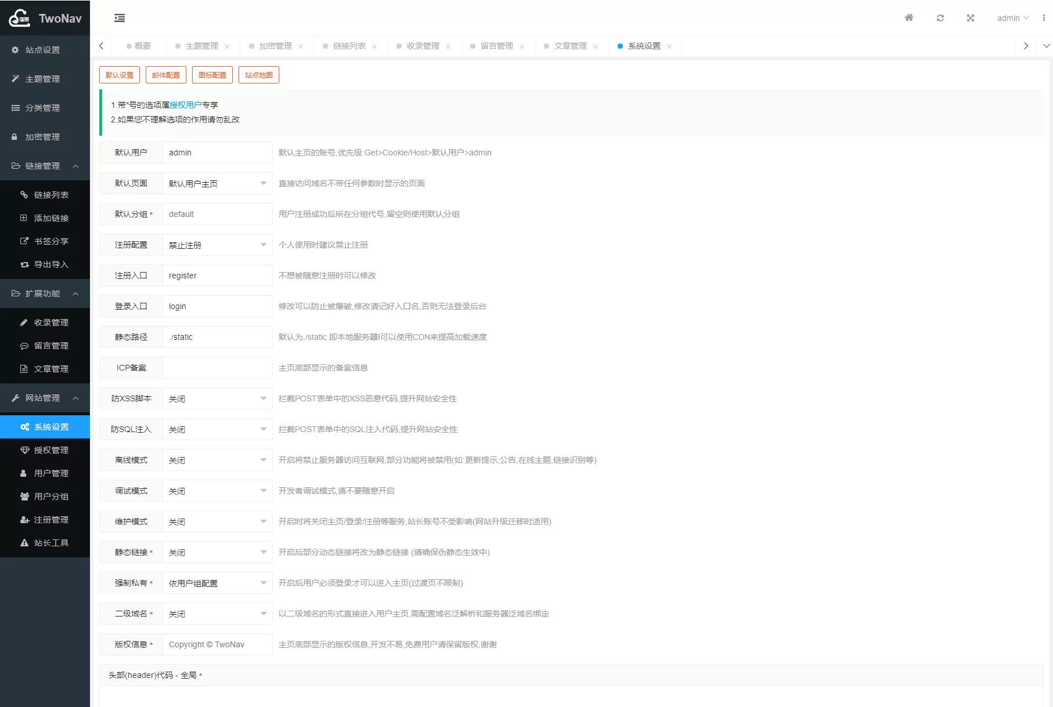
Task: Click the 邮件配置 button
Action: [165, 75]
